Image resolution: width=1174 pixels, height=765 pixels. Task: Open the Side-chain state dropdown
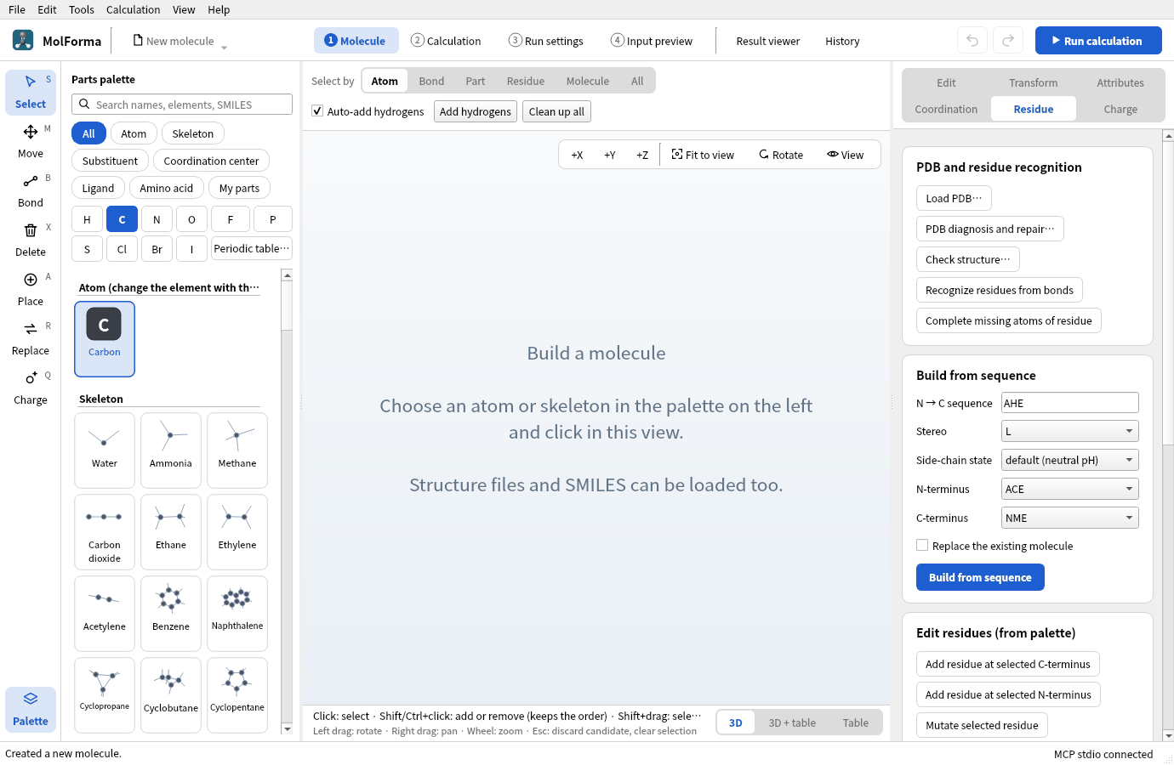[1069, 460]
